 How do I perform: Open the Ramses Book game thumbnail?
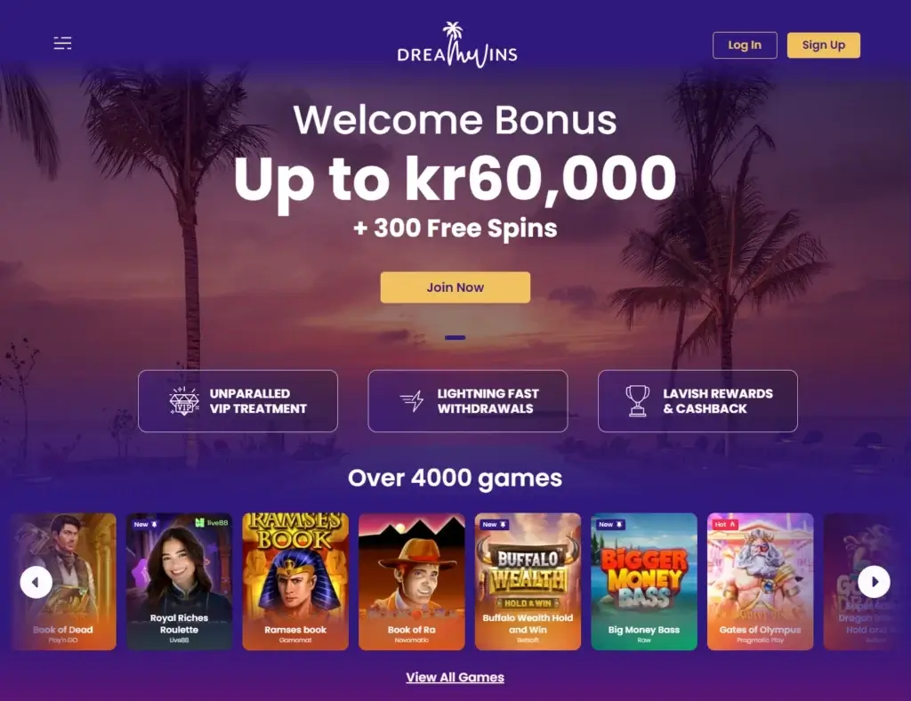coord(295,582)
